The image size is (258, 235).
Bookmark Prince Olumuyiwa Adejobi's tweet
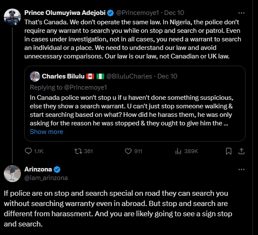point(229,151)
